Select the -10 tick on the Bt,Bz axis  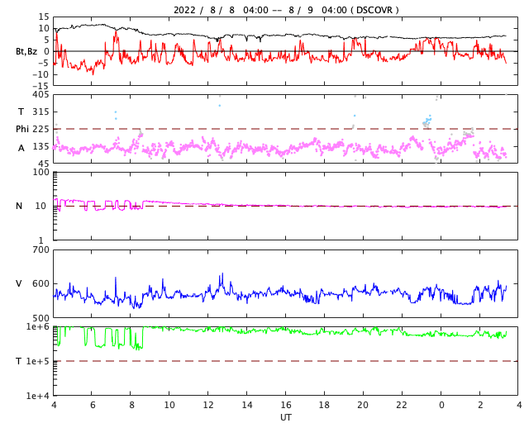pyautogui.click(x=41, y=74)
